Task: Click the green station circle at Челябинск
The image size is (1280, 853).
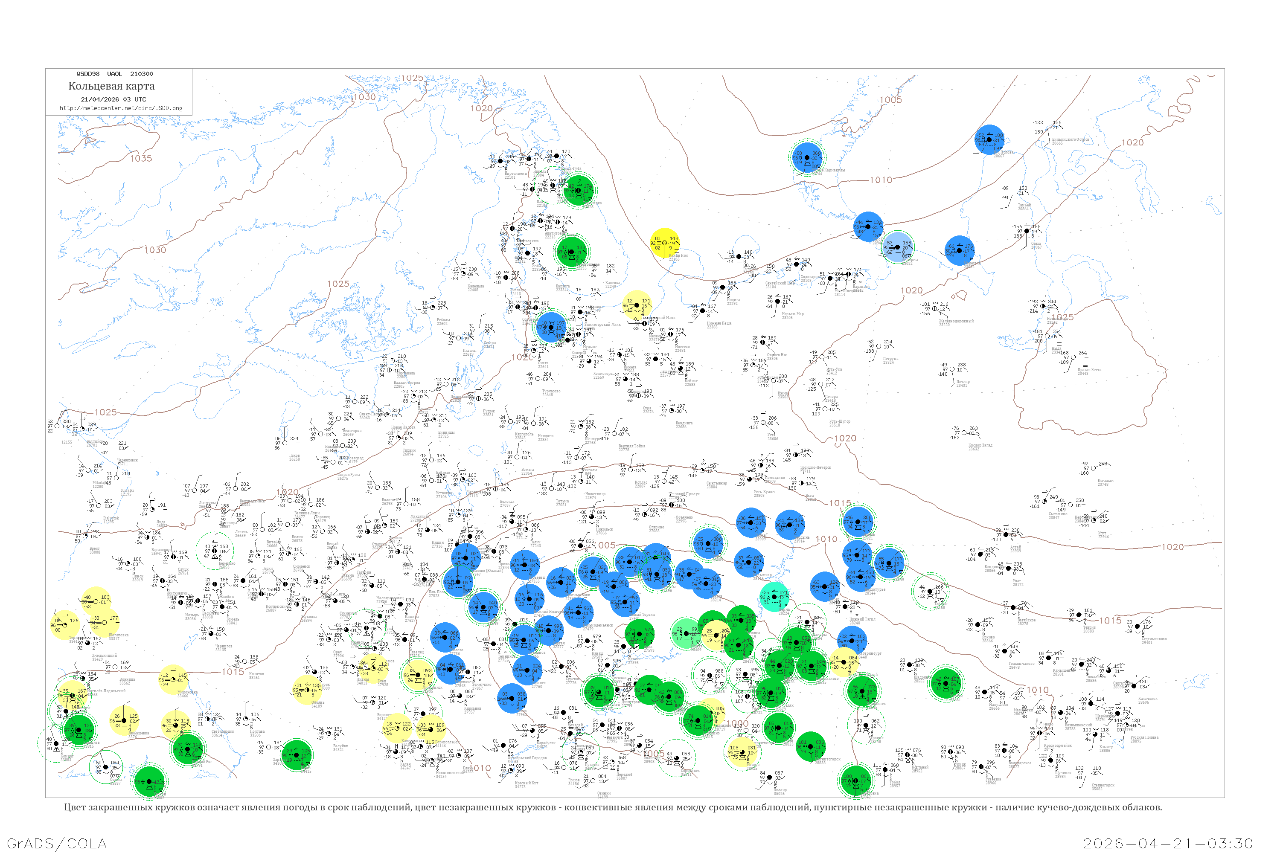Action: click(862, 691)
